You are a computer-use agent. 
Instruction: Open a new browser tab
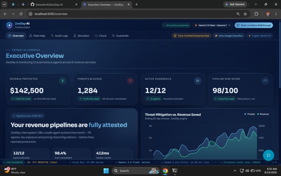(136, 5)
